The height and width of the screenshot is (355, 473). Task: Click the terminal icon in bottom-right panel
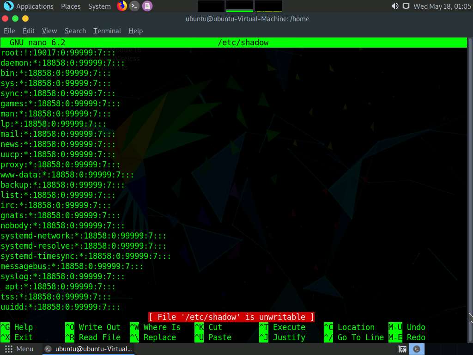[x=417, y=349]
